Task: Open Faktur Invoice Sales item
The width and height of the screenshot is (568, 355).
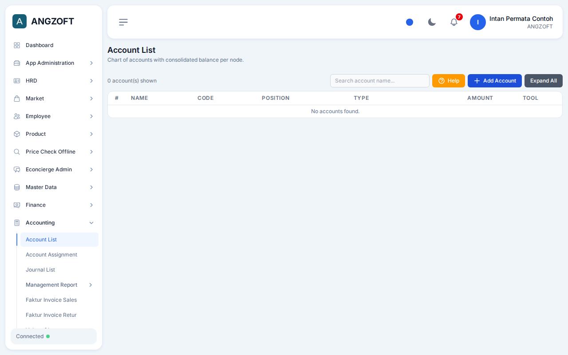Action: 59,300
